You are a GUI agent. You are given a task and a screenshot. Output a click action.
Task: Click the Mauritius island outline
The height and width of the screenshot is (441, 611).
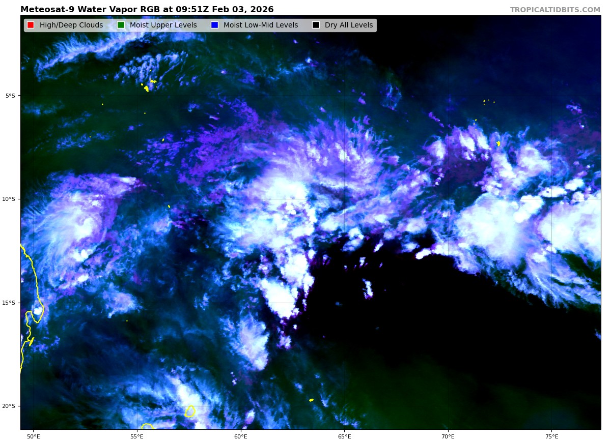(x=190, y=411)
